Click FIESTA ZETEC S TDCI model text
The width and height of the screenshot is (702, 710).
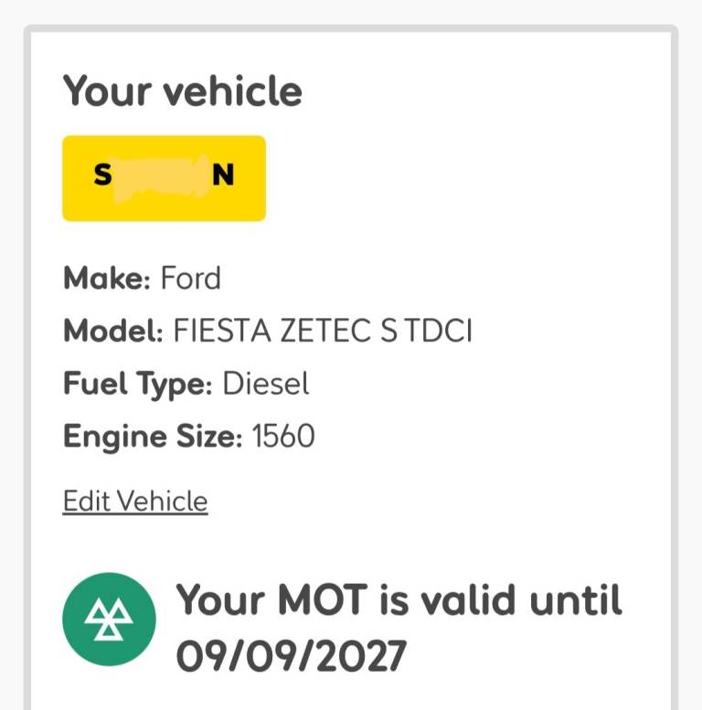[323, 330]
